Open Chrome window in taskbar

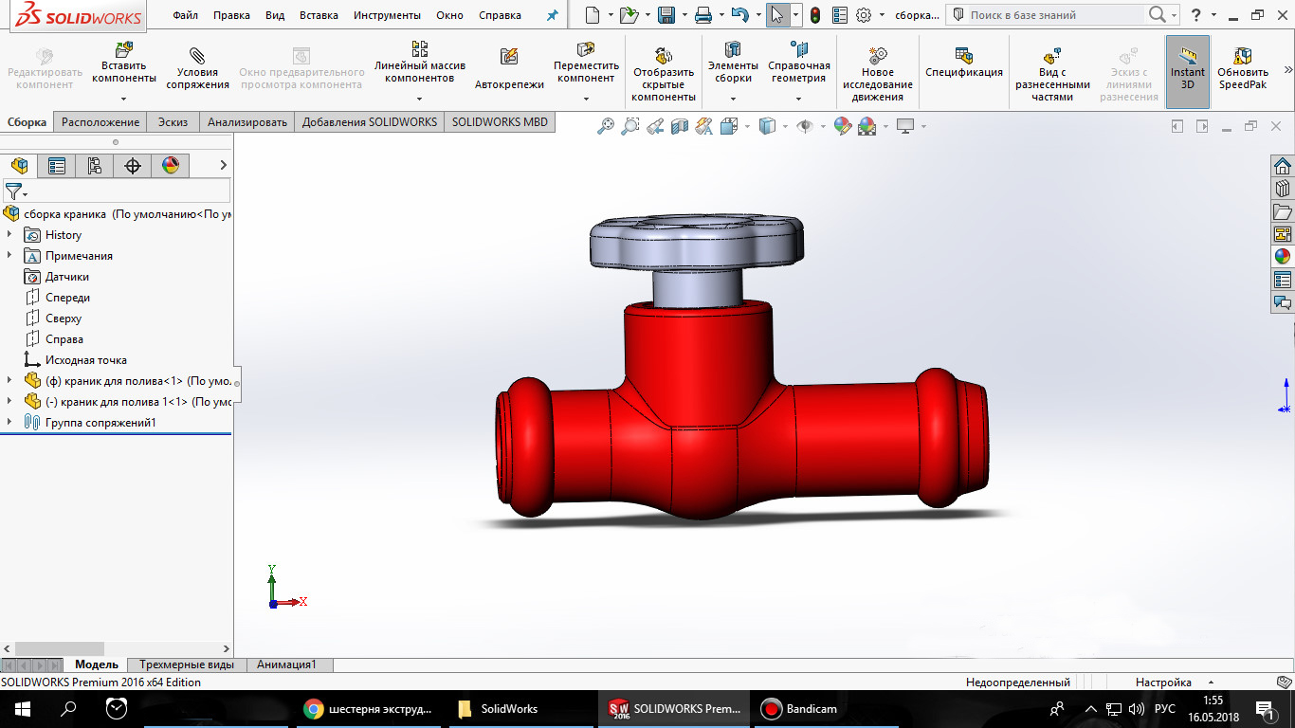[368, 708]
